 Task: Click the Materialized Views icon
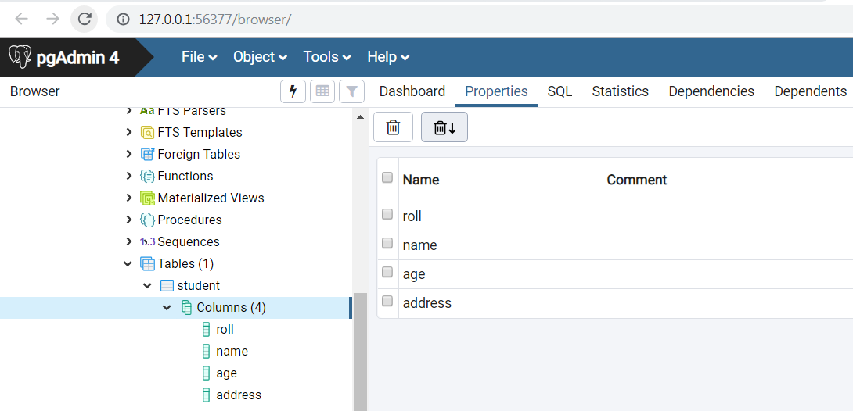147,198
